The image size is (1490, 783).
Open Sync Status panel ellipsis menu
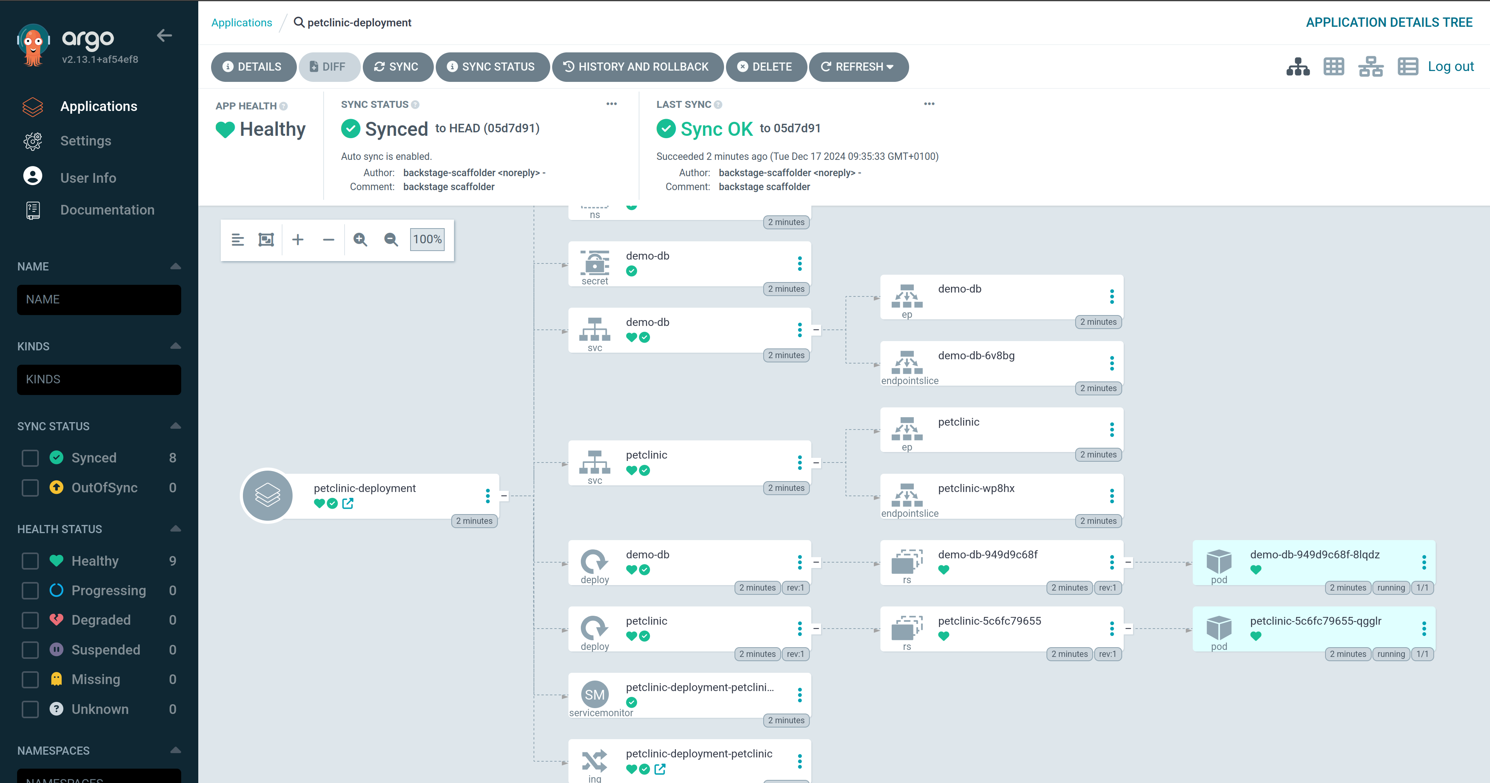point(612,104)
